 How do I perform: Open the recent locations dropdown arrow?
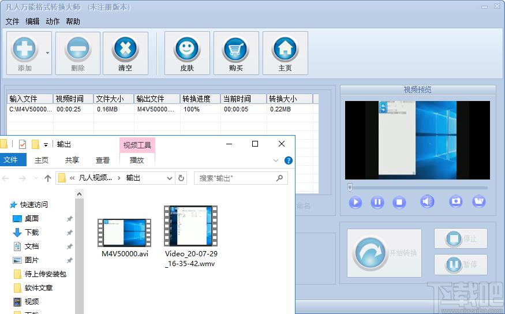click(x=36, y=178)
